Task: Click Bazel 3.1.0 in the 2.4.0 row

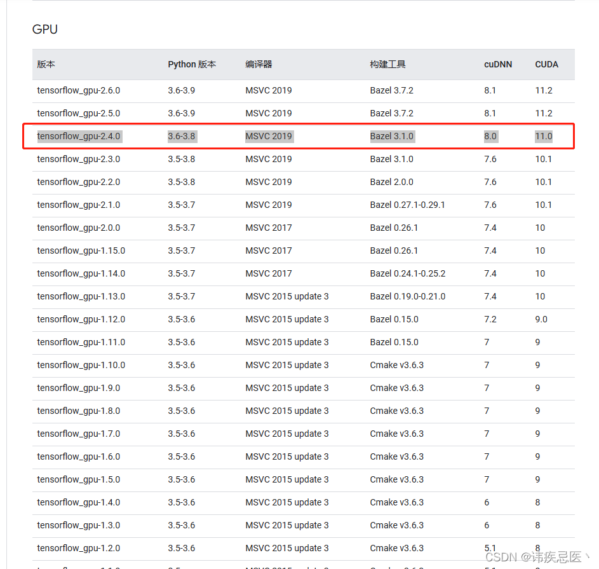Action: tap(393, 136)
